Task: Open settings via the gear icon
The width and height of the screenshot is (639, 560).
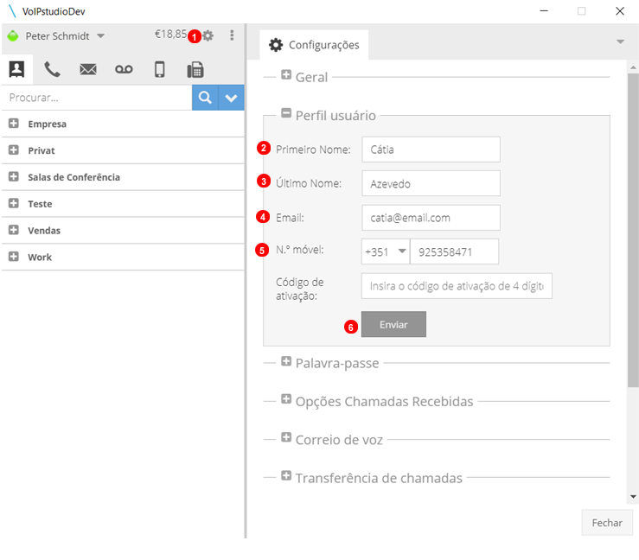Action: [208, 35]
